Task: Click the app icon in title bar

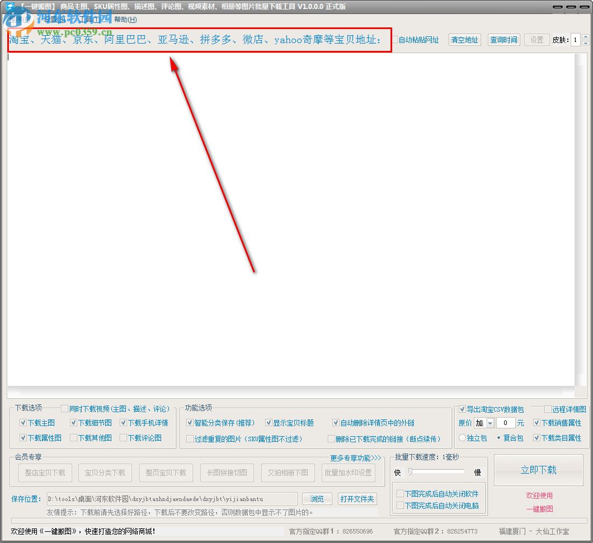Action: coord(10,6)
